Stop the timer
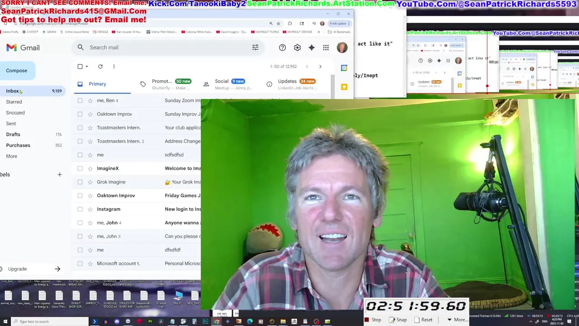Screen dimensions: 579x326 click(373, 320)
